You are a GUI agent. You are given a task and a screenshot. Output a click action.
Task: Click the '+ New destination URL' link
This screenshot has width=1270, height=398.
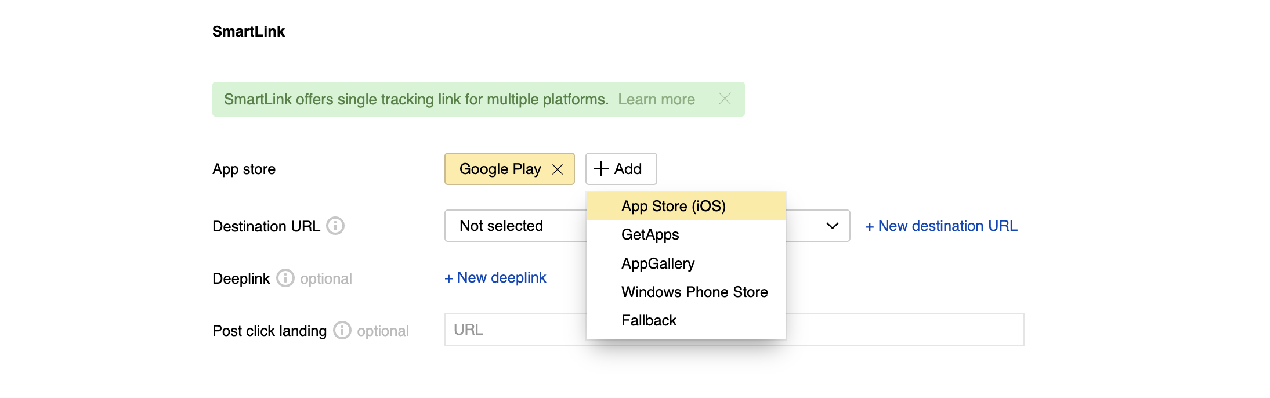click(x=941, y=226)
